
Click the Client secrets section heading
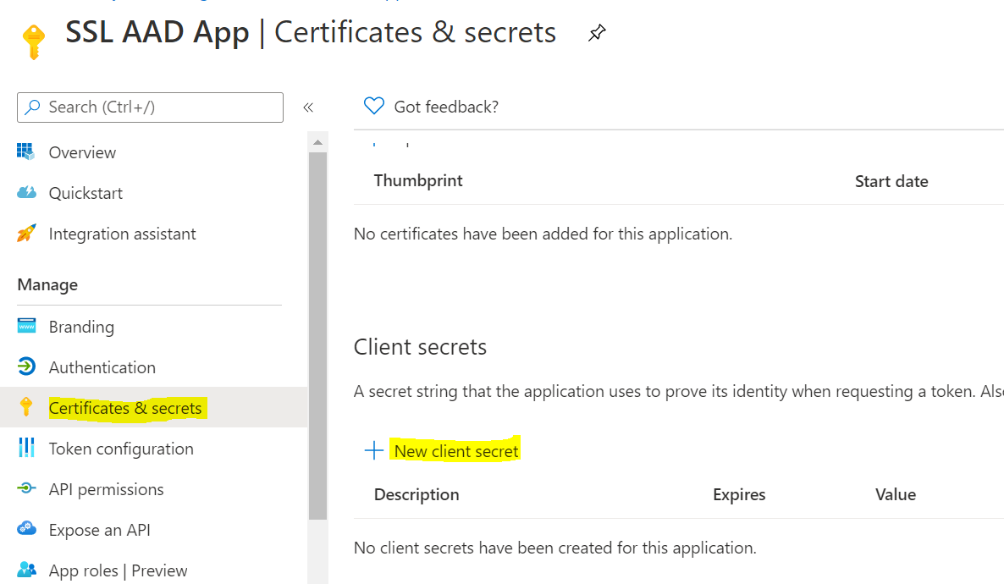point(420,346)
